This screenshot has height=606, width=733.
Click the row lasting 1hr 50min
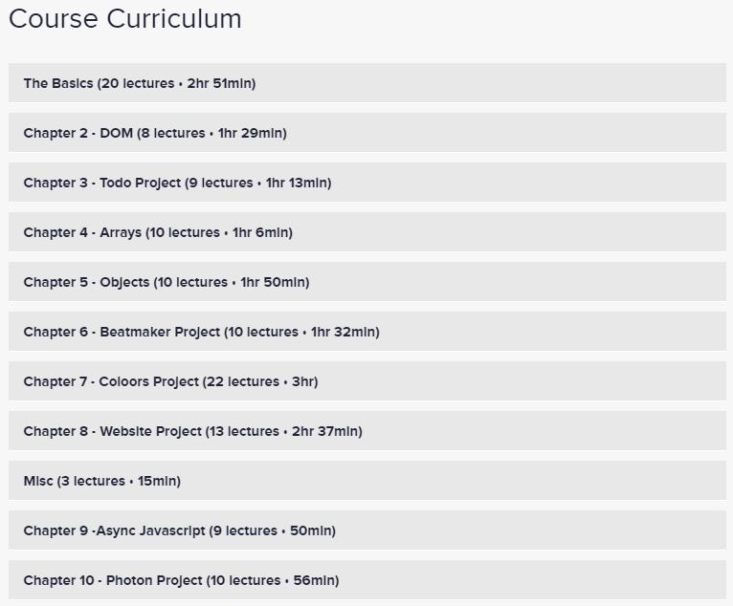[366, 282]
